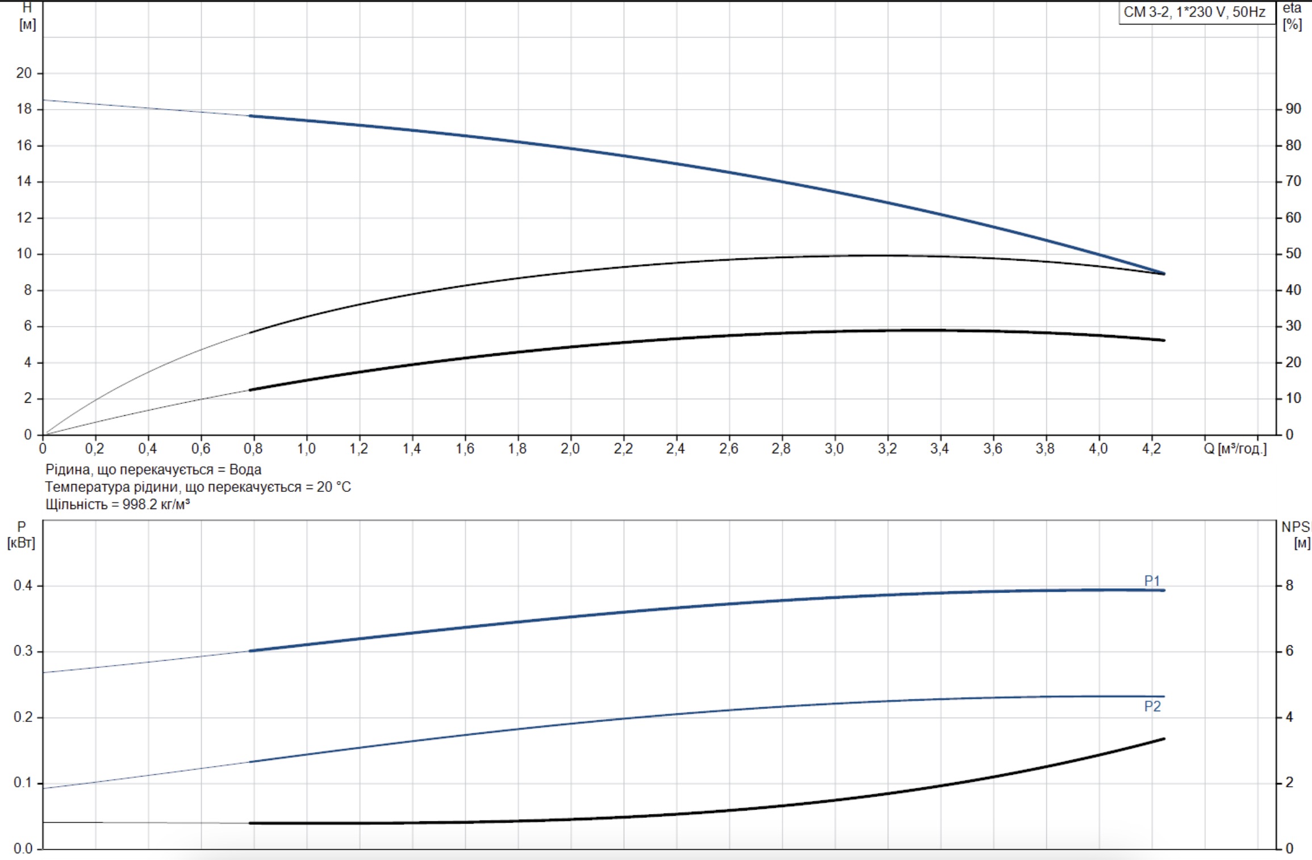Click the 0.4 tick on the P axis

(x=23, y=586)
